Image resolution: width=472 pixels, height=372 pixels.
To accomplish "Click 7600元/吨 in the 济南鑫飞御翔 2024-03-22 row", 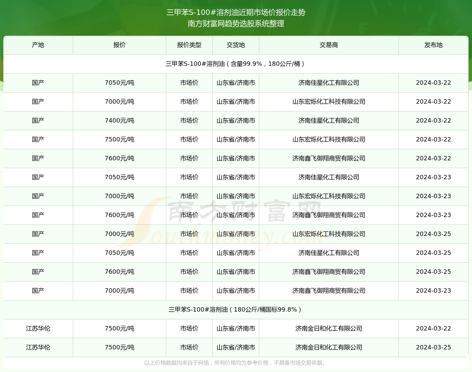I will (119, 158).
